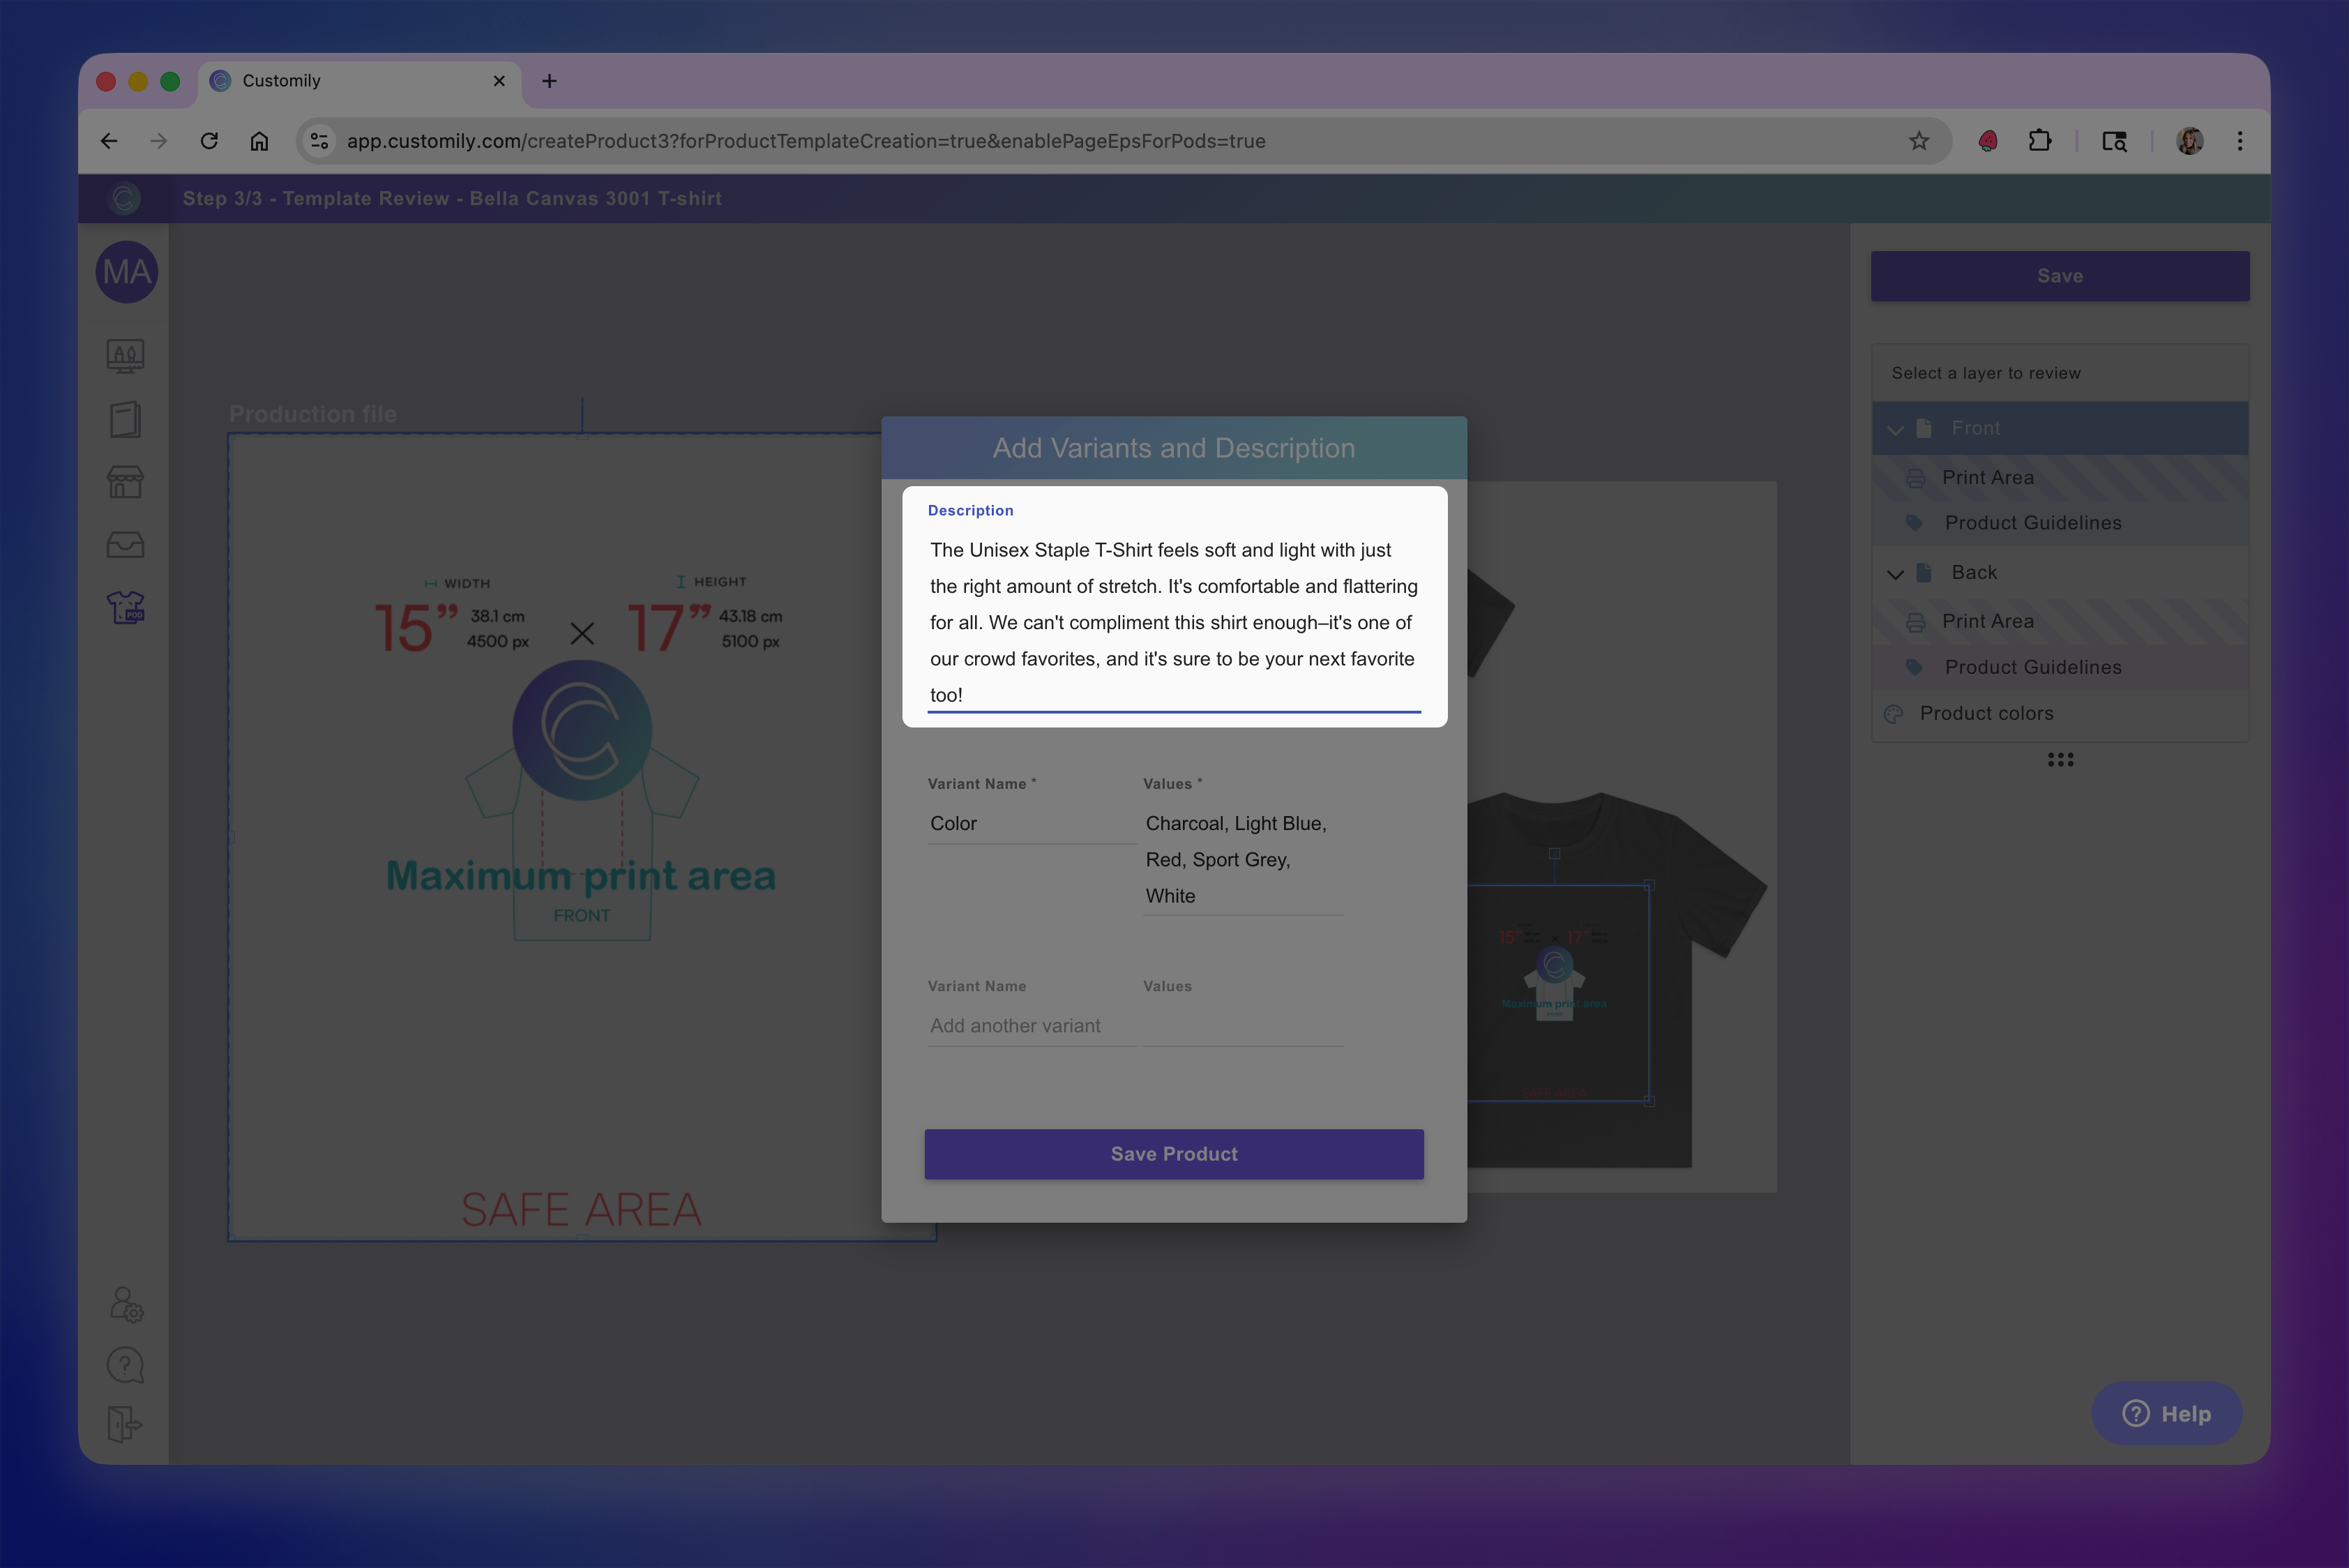Click the store icon in sidebar
This screenshot has height=1568, width=2349.
[126, 482]
